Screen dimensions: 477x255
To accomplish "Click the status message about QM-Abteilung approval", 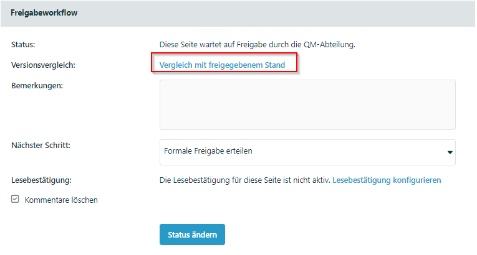I will (x=258, y=45).
